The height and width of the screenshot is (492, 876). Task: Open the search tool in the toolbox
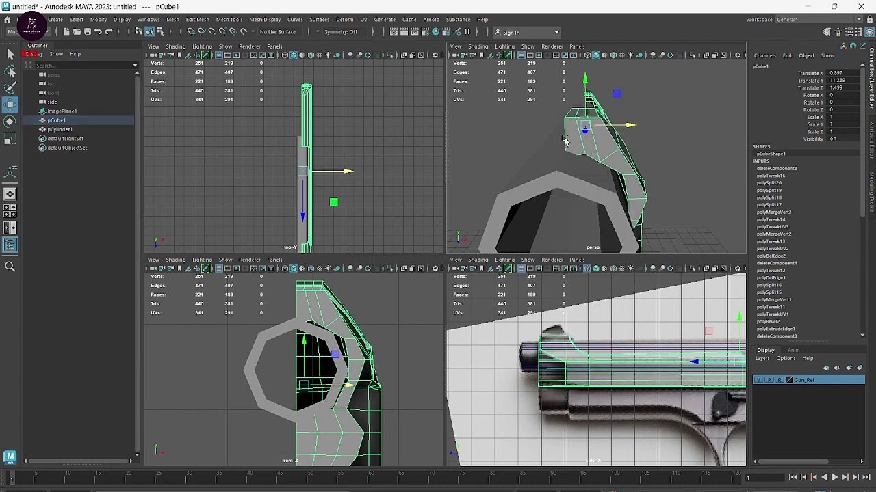(x=10, y=266)
